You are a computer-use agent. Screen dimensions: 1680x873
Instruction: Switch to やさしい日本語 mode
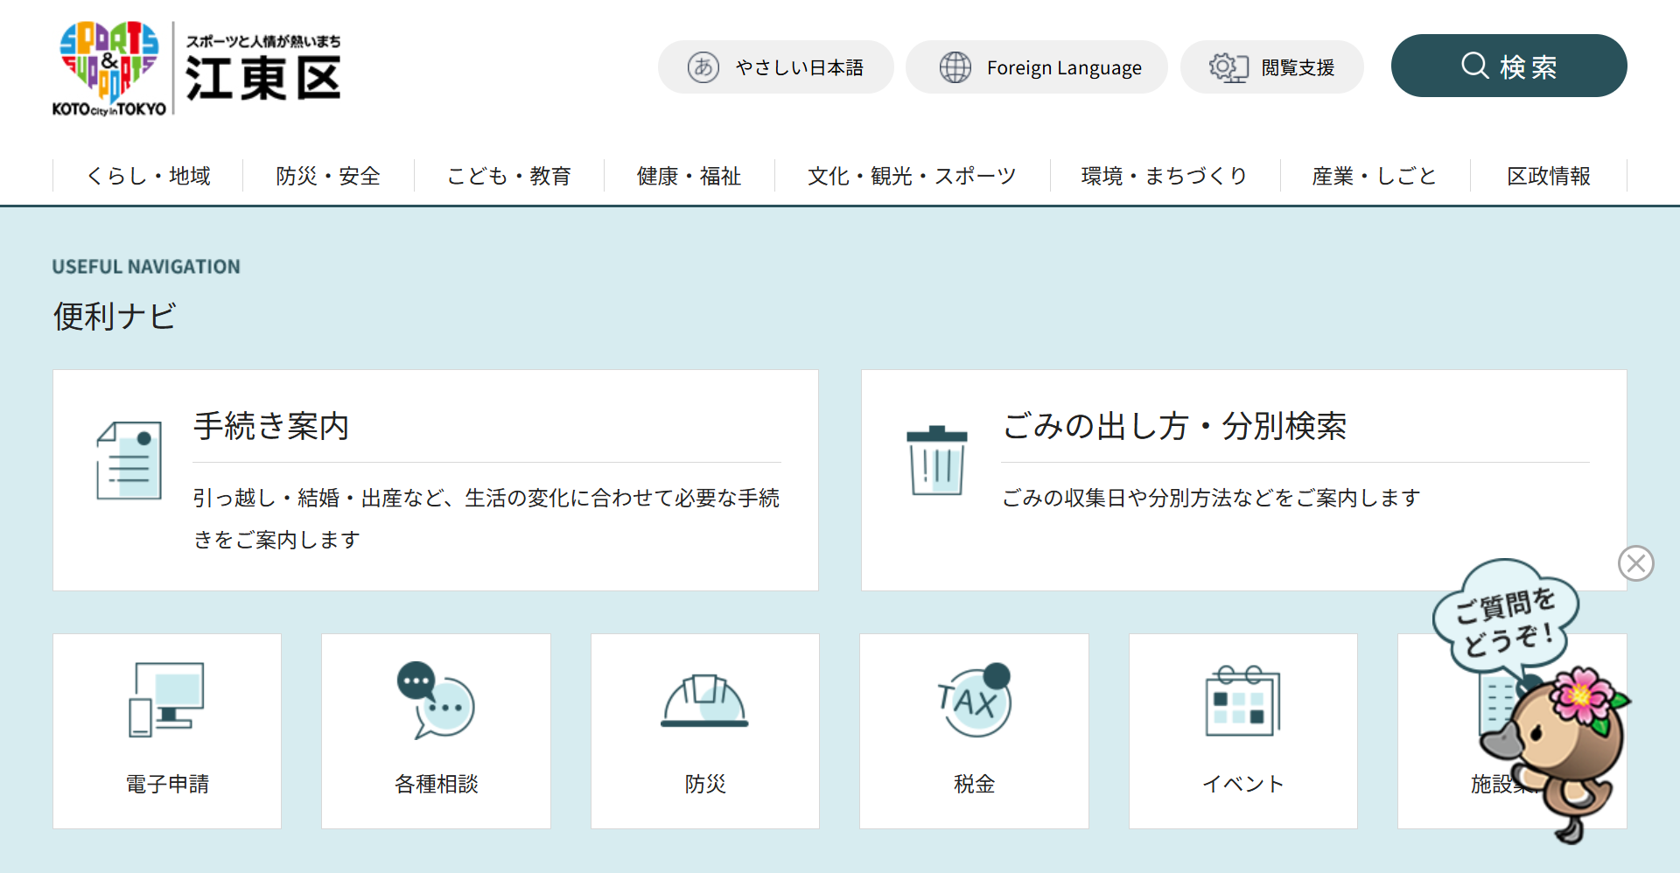click(775, 67)
